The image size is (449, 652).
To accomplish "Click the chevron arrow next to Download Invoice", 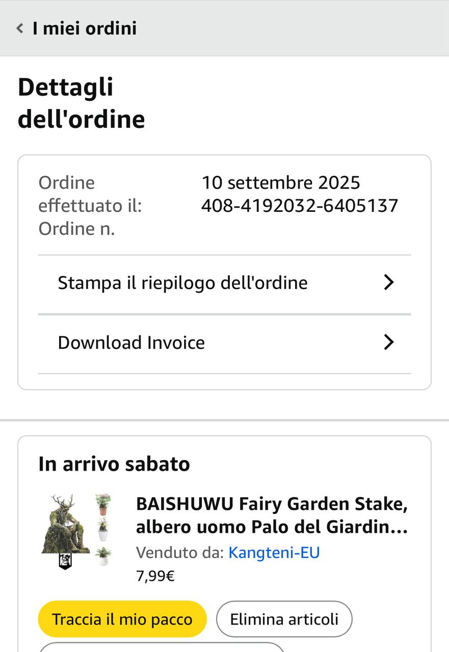I will tap(389, 342).
